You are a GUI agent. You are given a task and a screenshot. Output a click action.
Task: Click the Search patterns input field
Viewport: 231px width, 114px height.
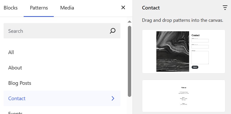click(62, 31)
